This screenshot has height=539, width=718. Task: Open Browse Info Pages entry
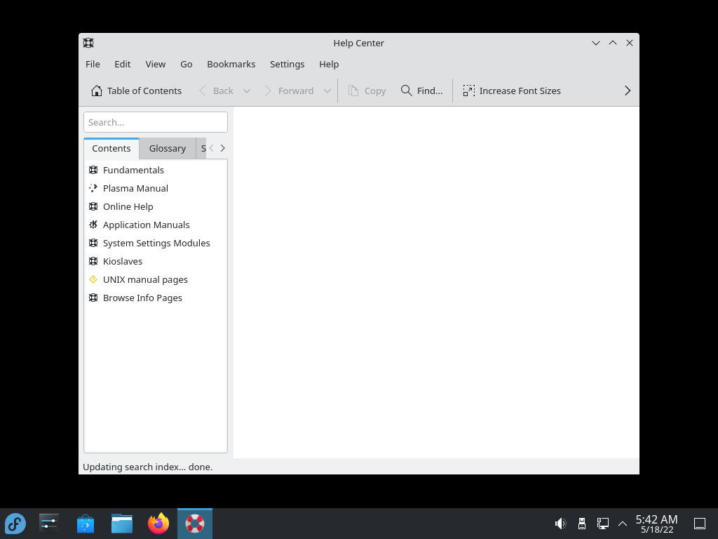142,298
